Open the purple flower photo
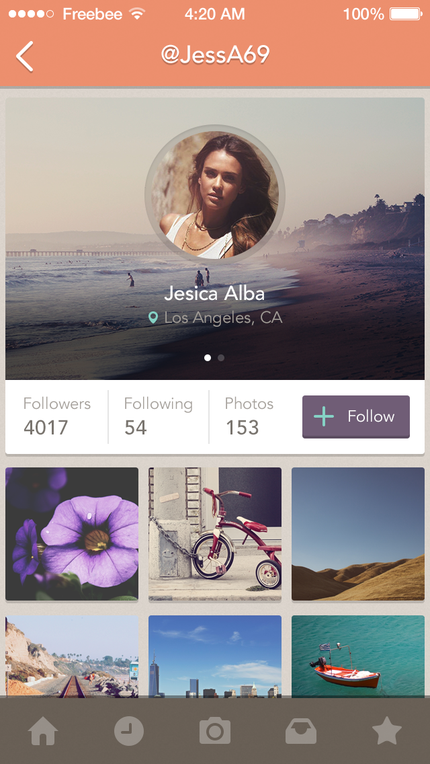The image size is (430, 764). pos(72,534)
